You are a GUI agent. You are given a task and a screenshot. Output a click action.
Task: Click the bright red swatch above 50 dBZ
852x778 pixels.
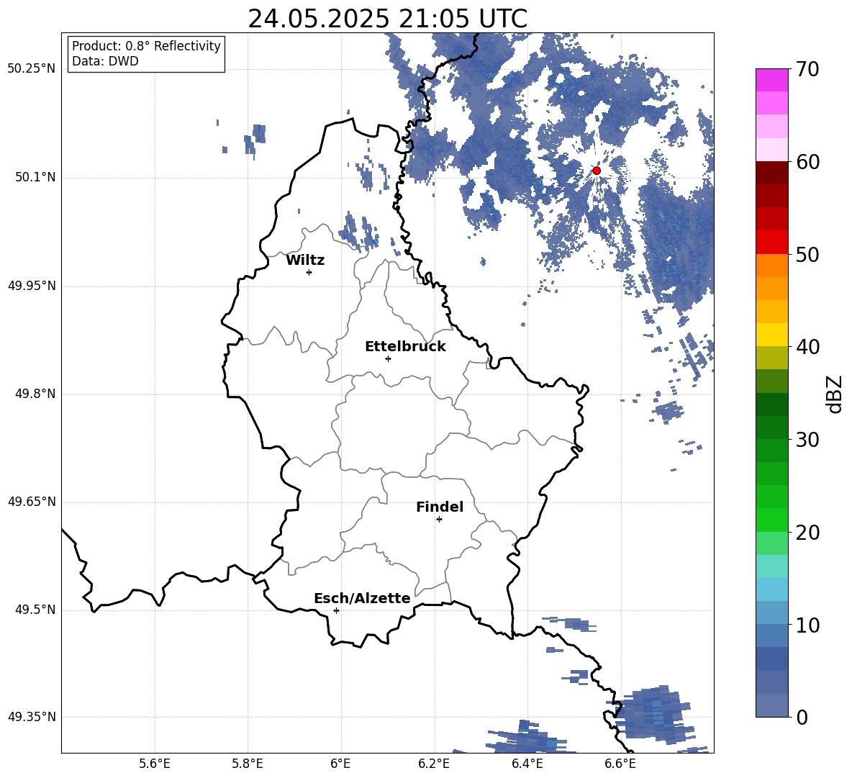[x=771, y=243]
